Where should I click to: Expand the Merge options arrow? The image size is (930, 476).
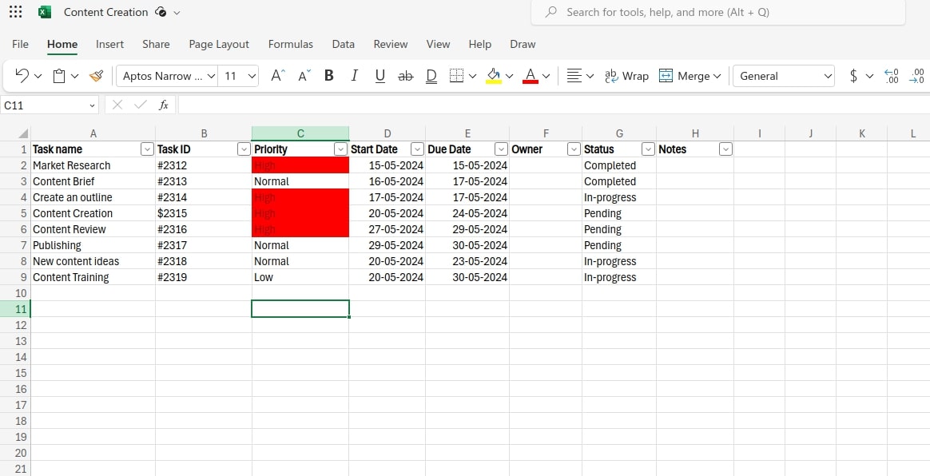point(717,76)
